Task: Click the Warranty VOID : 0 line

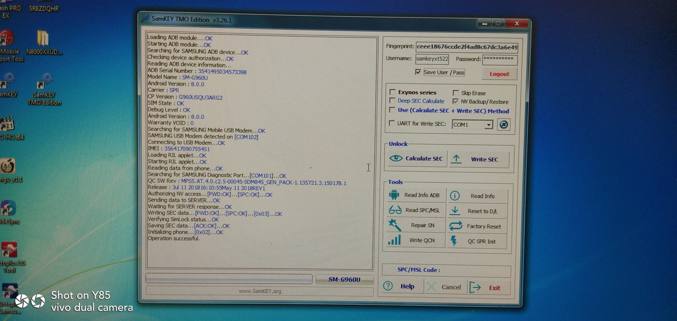Action: [170, 123]
